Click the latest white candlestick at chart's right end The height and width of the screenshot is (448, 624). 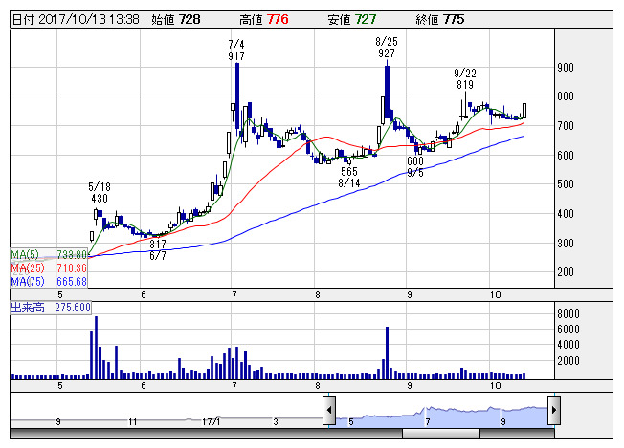tap(524, 111)
